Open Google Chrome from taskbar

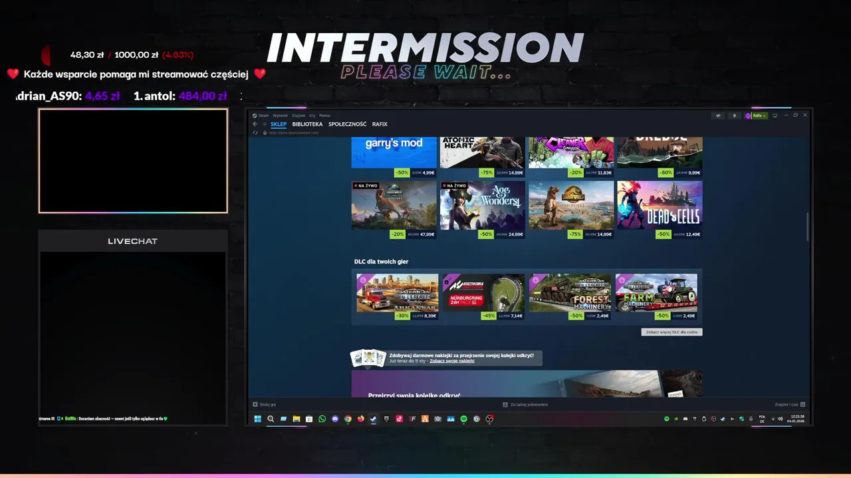click(x=348, y=419)
